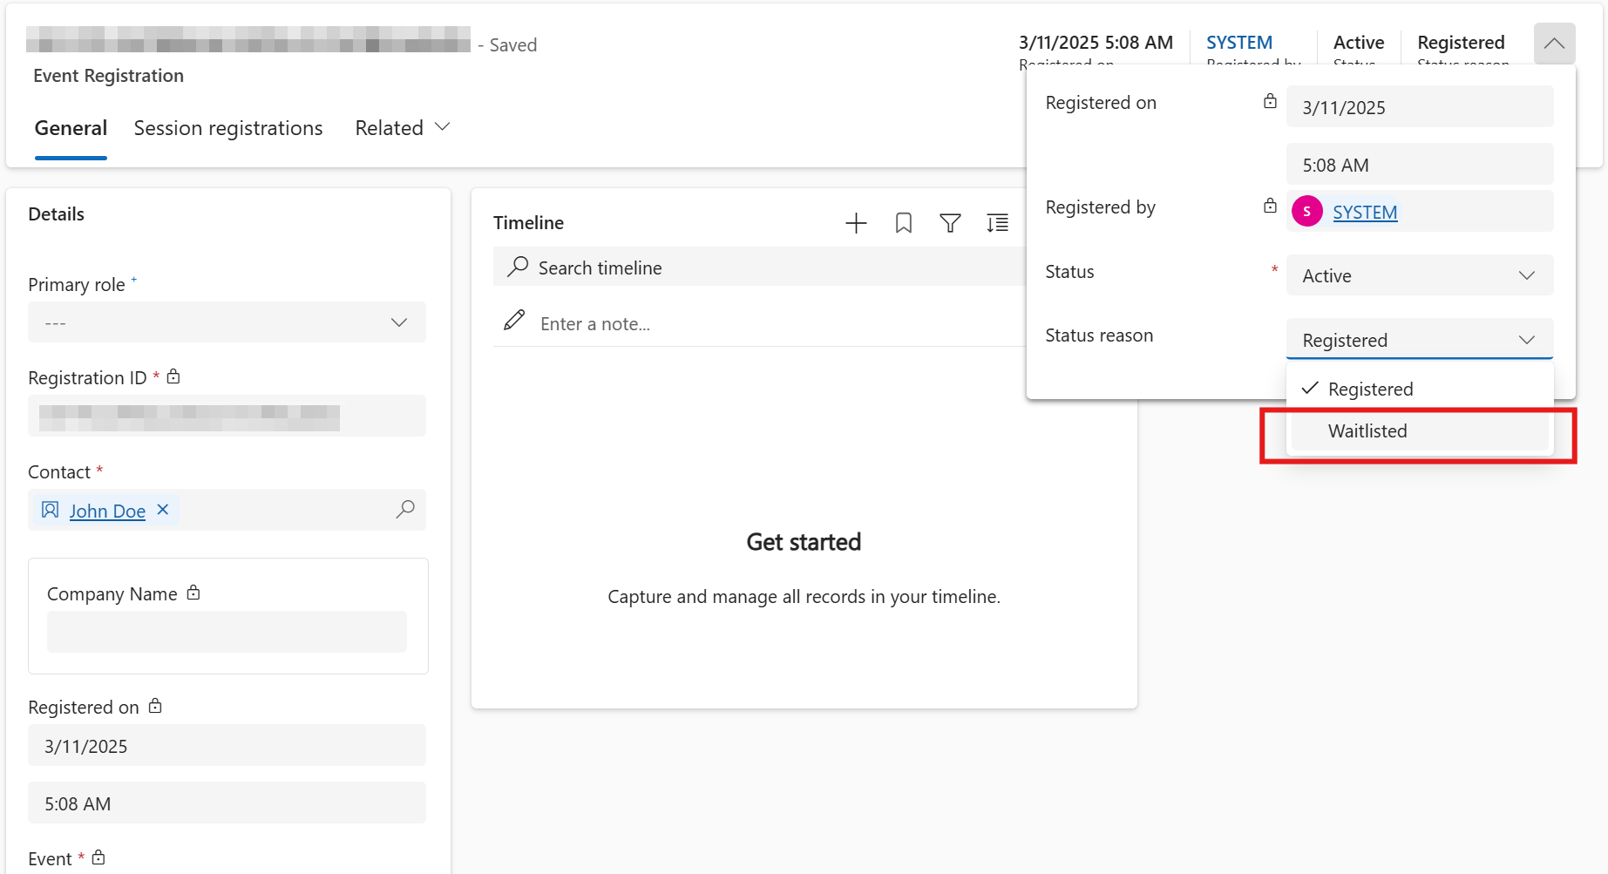The width and height of the screenshot is (1608, 874).
Task: Open the John Doe contact link
Action: click(107, 512)
